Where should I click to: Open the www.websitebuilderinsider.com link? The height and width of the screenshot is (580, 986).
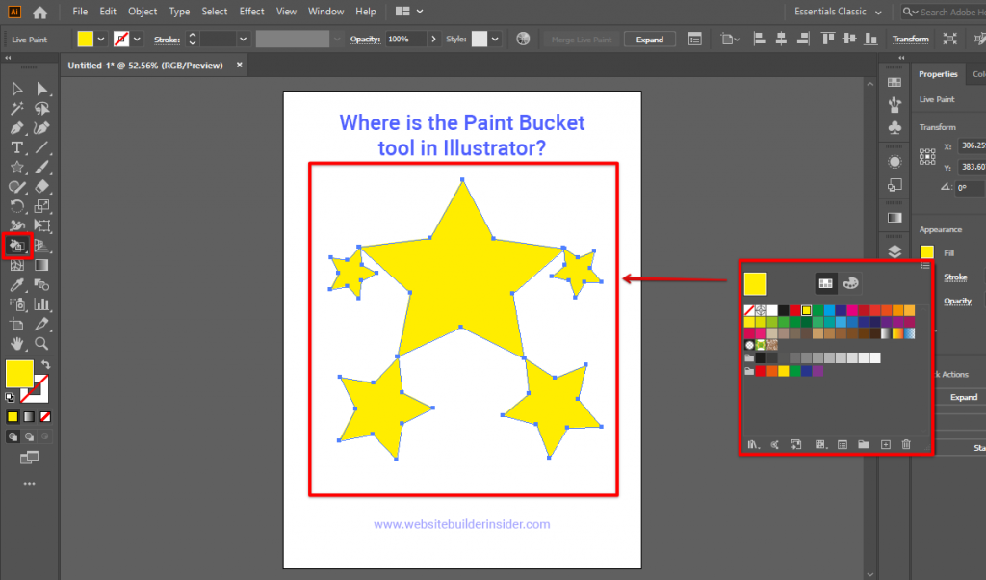coord(462,523)
